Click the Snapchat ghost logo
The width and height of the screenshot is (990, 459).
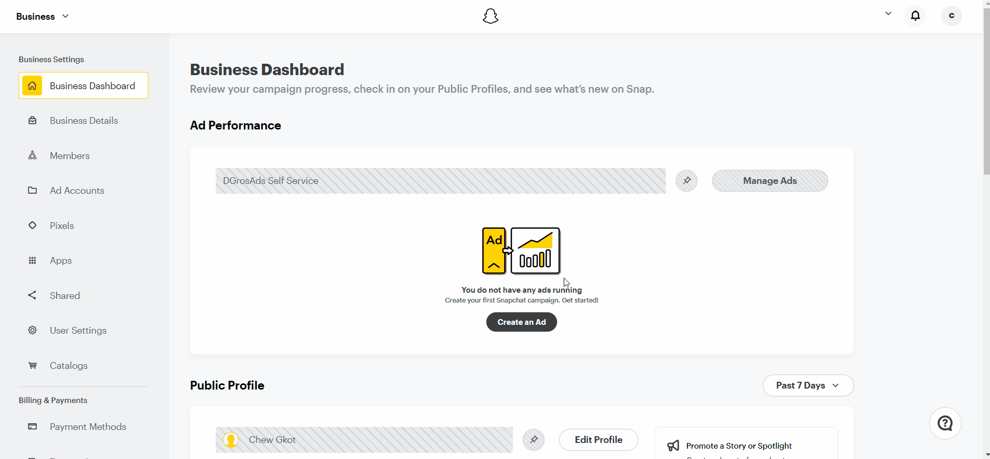pos(490,17)
